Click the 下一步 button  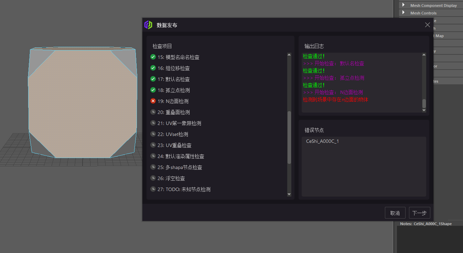click(x=419, y=213)
